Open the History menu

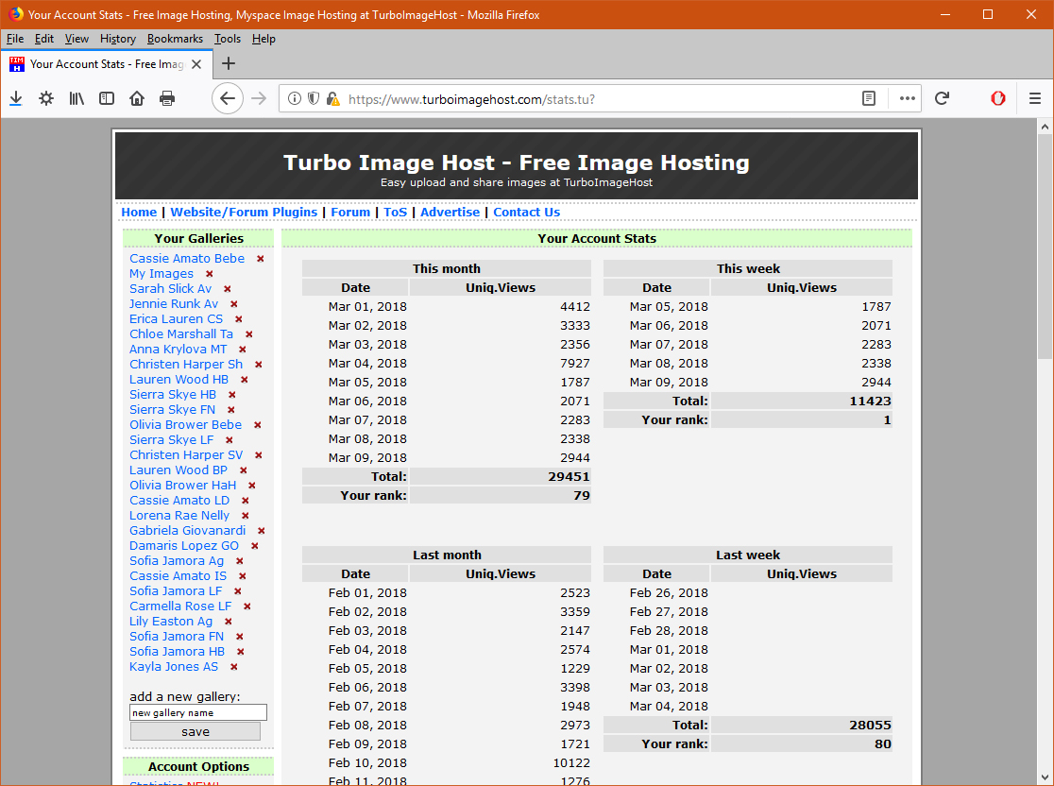pyautogui.click(x=118, y=39)
